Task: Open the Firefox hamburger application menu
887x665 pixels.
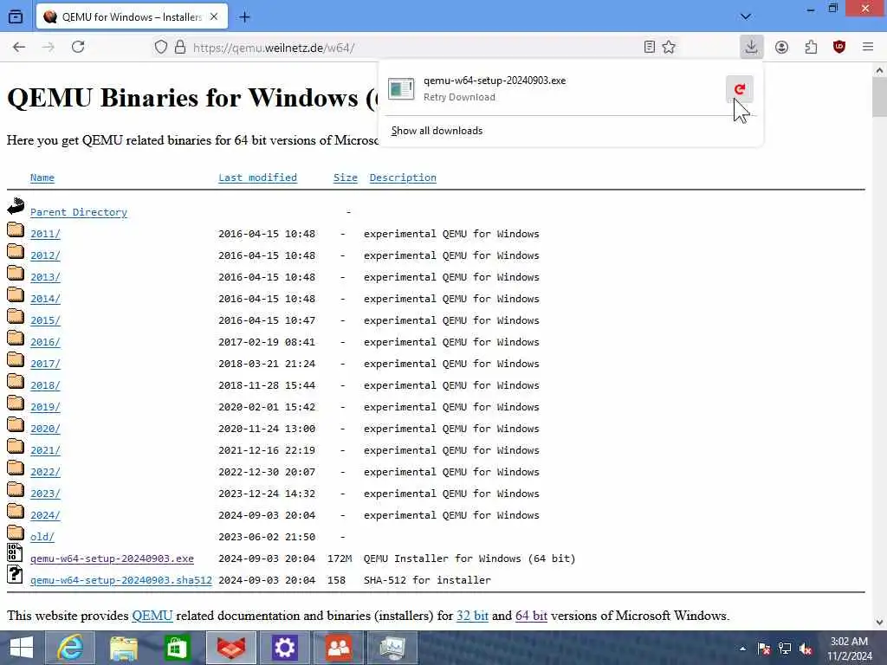Action: pos(868,47)
